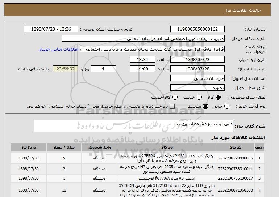Image resolution: width=279 pixels, height=197 pixels.
Task: Click quantity 5 in row 1
Action: click(x=64, y=158)
